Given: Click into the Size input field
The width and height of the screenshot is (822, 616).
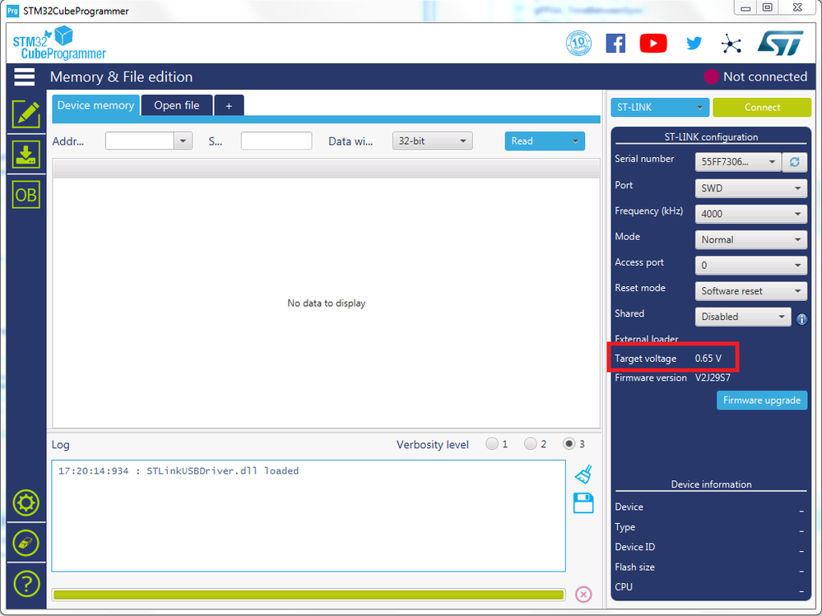Looking at the screenshot, I should pos(276,141).
